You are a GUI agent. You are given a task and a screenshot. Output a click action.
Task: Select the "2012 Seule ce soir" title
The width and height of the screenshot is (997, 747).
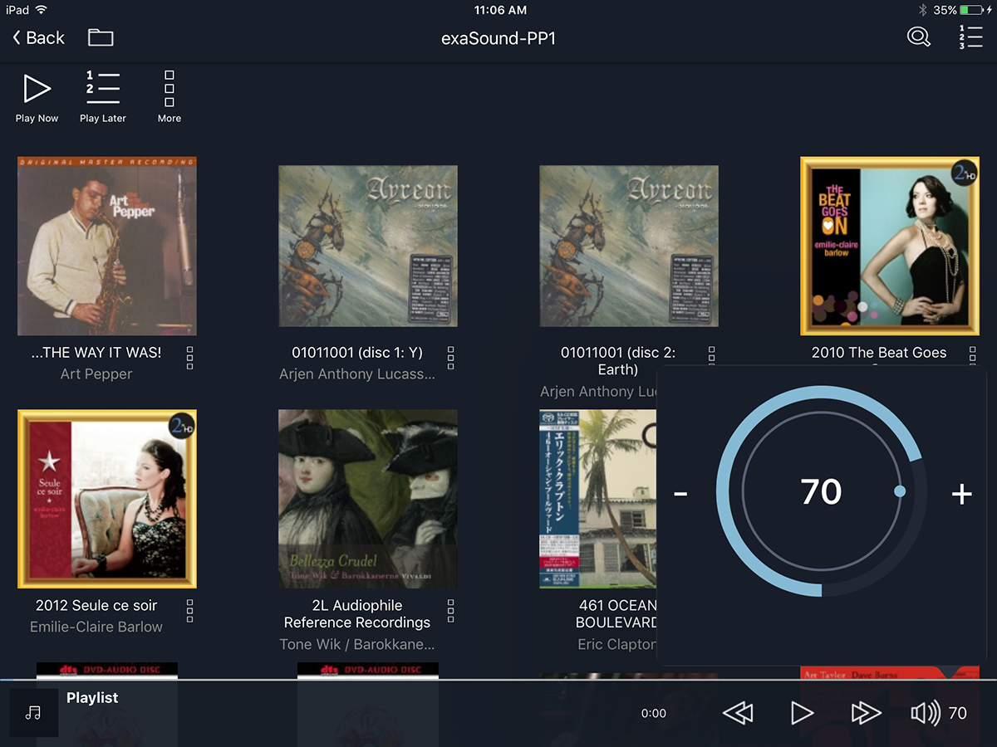click(x=96, y=606)
